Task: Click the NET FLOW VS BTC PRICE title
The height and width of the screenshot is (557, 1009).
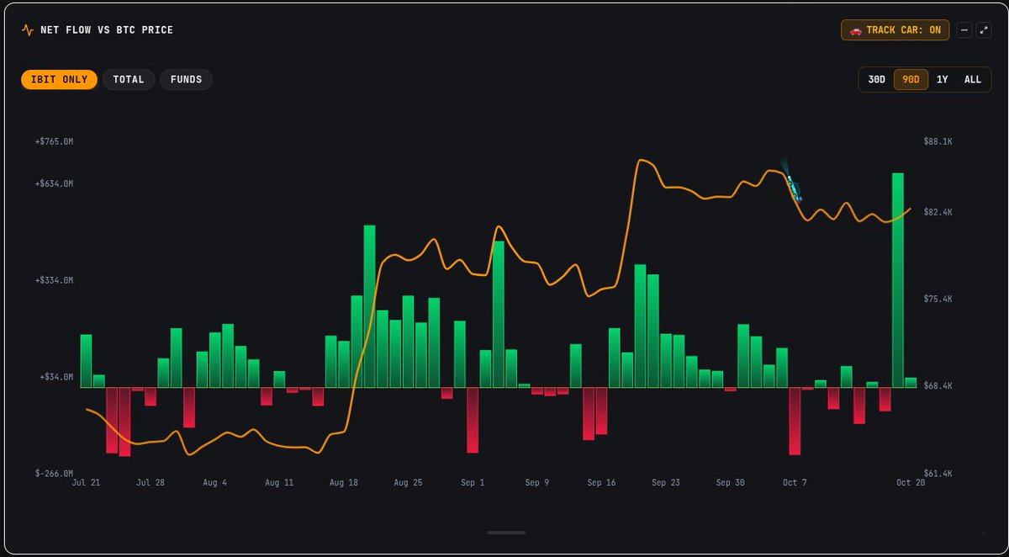Action: tap(107, 30)
